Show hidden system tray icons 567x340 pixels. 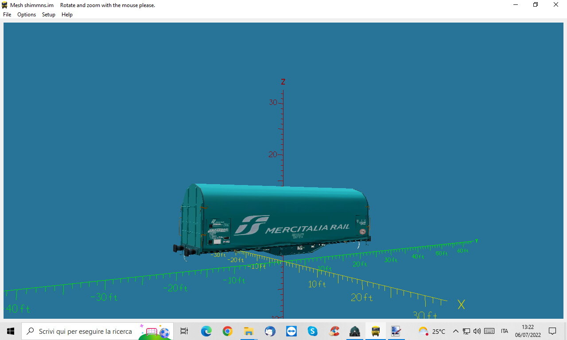455,331
